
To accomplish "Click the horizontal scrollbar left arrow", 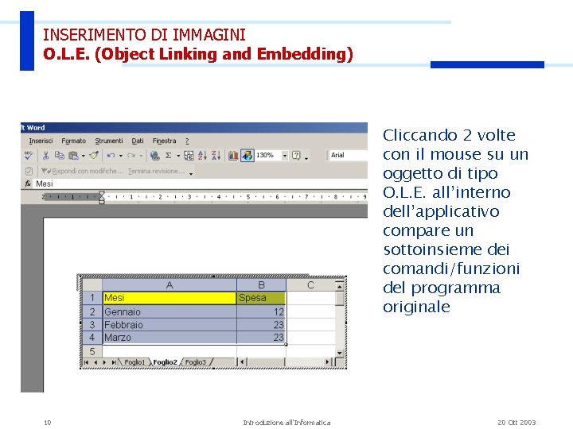I will click(x=242, y=362).
